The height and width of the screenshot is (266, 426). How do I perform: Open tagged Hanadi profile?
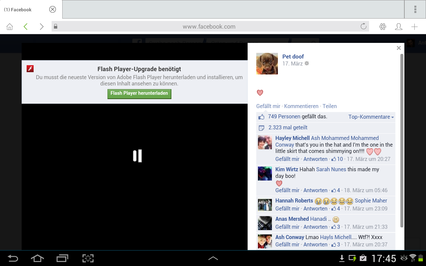click(x=319, y=219)
